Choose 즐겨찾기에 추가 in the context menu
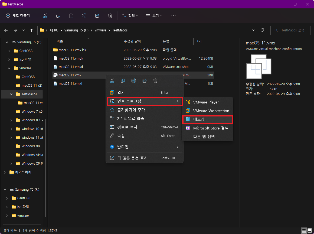314x234 pixels. click(144, 110)
